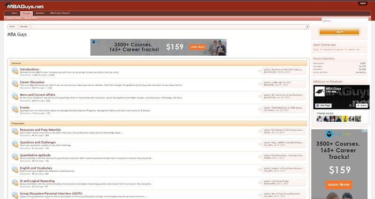Open the Resources and Prep Materials forum link
Viewport: 375px width, 199px height.
click(40, 130)
